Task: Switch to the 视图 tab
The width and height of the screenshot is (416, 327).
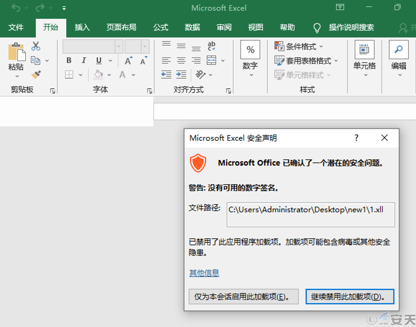Action: 256,27
